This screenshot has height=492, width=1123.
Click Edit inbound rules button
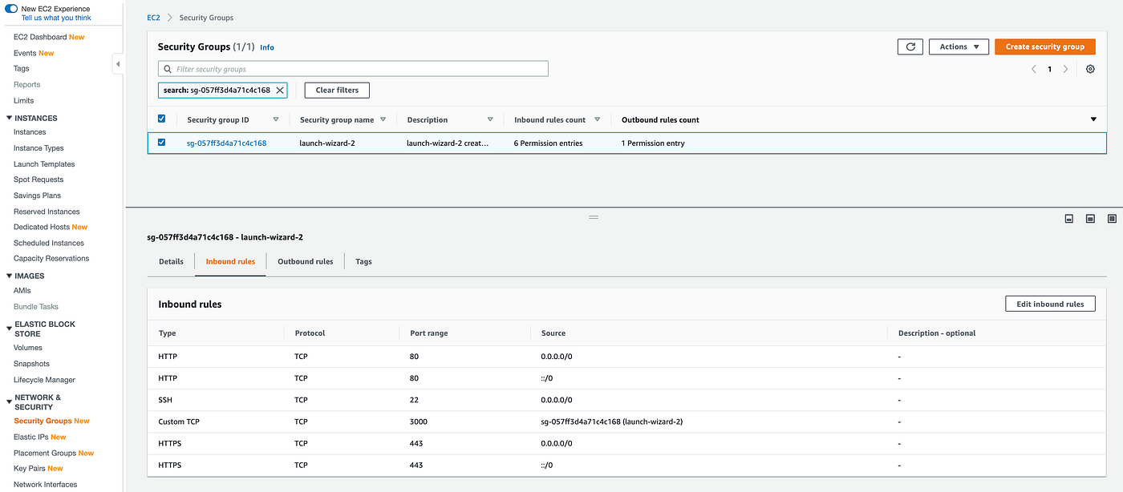coord(1050,304)
